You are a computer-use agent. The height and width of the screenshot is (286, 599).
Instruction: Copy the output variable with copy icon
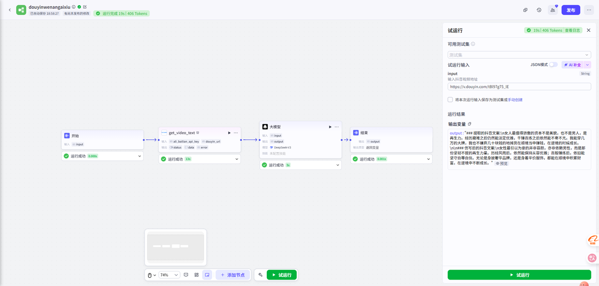coord(470,124)
